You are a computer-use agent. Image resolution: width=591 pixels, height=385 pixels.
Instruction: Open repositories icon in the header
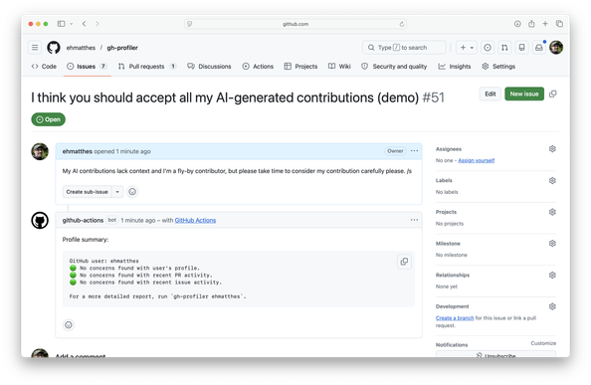(521, 48)
